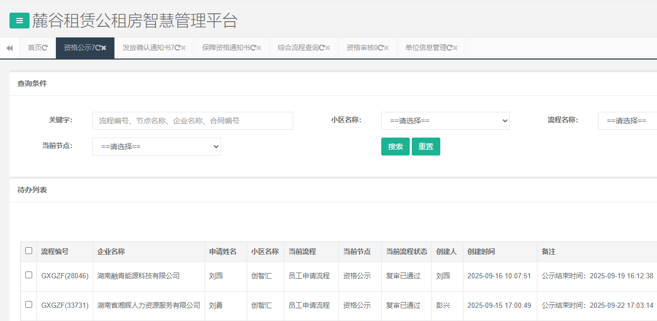Open the 单位信息管理 tab
Screen dimensions: 657x321
pyautogui.click(x=425, y=48)
